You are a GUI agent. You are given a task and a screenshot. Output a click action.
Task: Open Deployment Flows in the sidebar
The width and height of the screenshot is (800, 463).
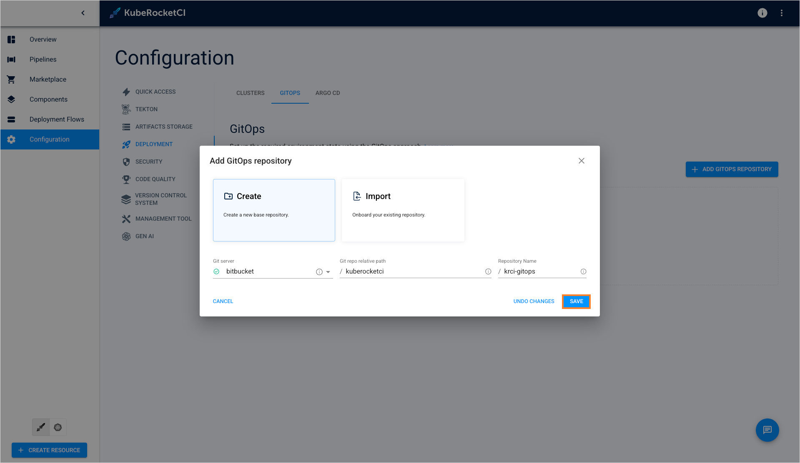pos(50,119)
